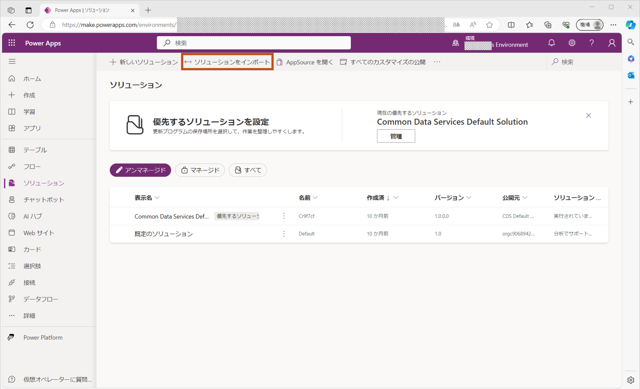Screen dimensions: 640x389
Task: Open アプリ in left navigation
Action: tap(49, 128)
